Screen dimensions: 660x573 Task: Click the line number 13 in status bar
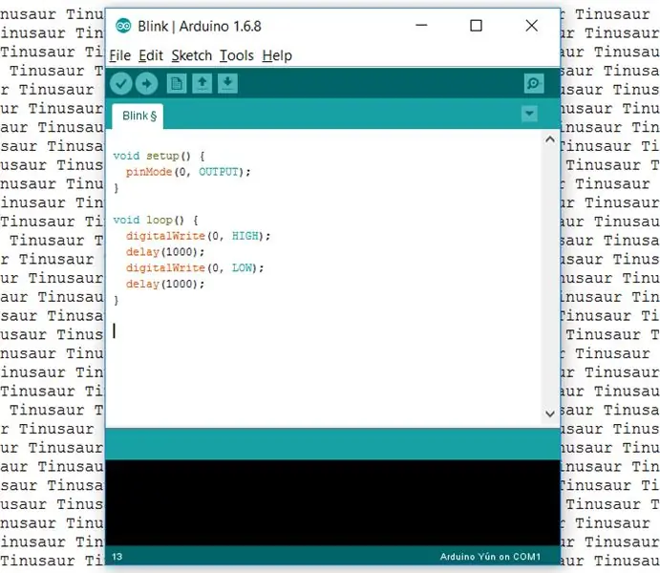click(117, 557)
